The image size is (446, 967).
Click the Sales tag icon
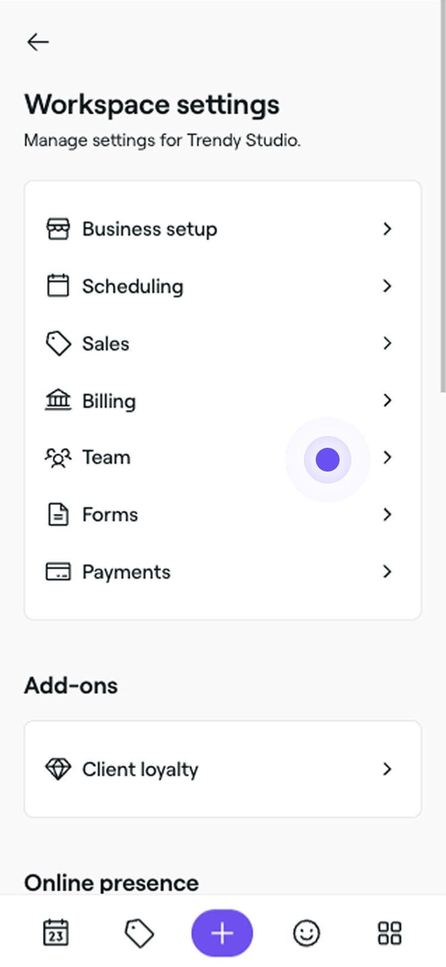58,344
